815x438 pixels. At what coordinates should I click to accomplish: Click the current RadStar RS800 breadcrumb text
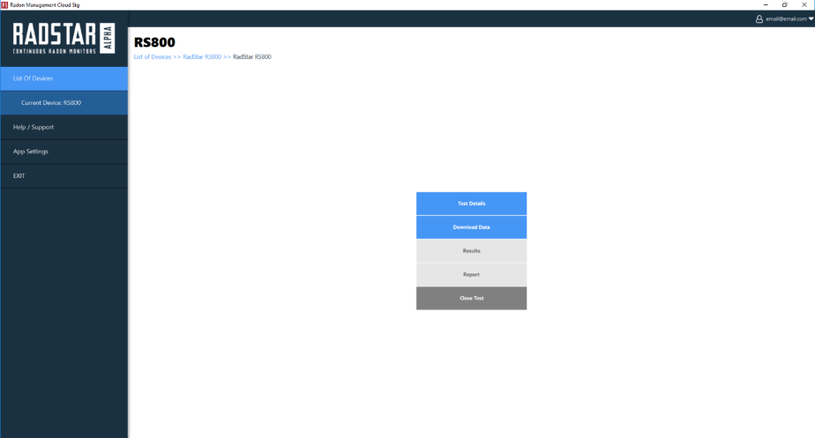[x=252, y=56]
